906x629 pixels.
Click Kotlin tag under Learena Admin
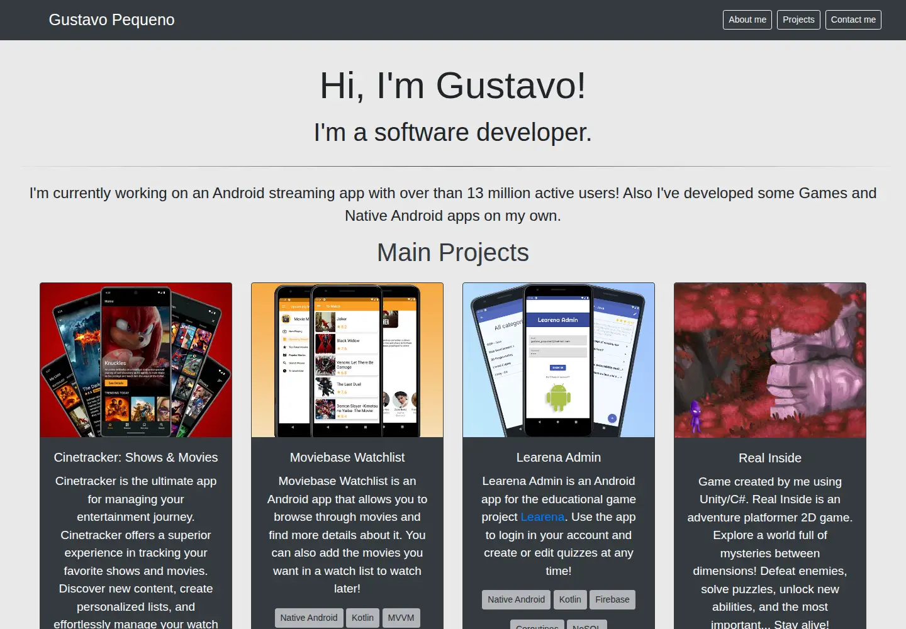point(570,599)
